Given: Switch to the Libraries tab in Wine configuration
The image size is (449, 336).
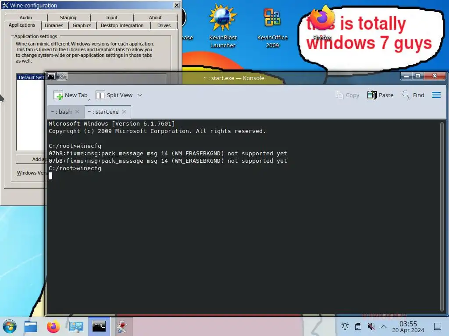Looking at the screenshot, I should pos(54,25).
